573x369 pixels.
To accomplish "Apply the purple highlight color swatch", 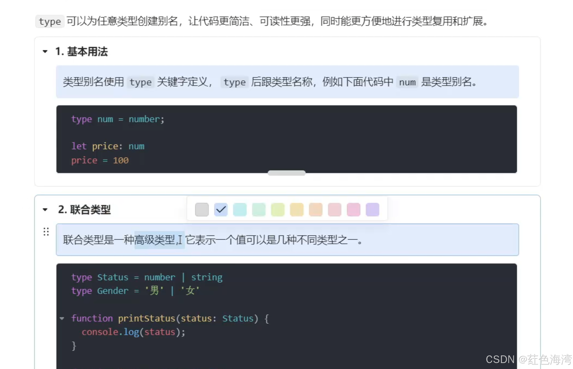I will (x=372, y=209).
